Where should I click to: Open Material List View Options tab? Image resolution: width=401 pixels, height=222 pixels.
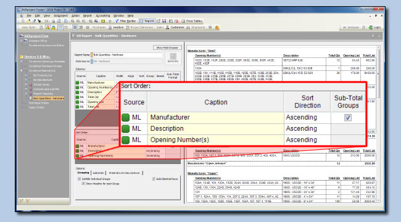tap(124, 173)
